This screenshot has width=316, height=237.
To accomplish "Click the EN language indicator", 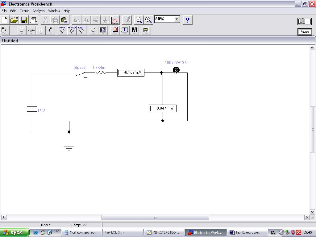I will coord(273,232).
